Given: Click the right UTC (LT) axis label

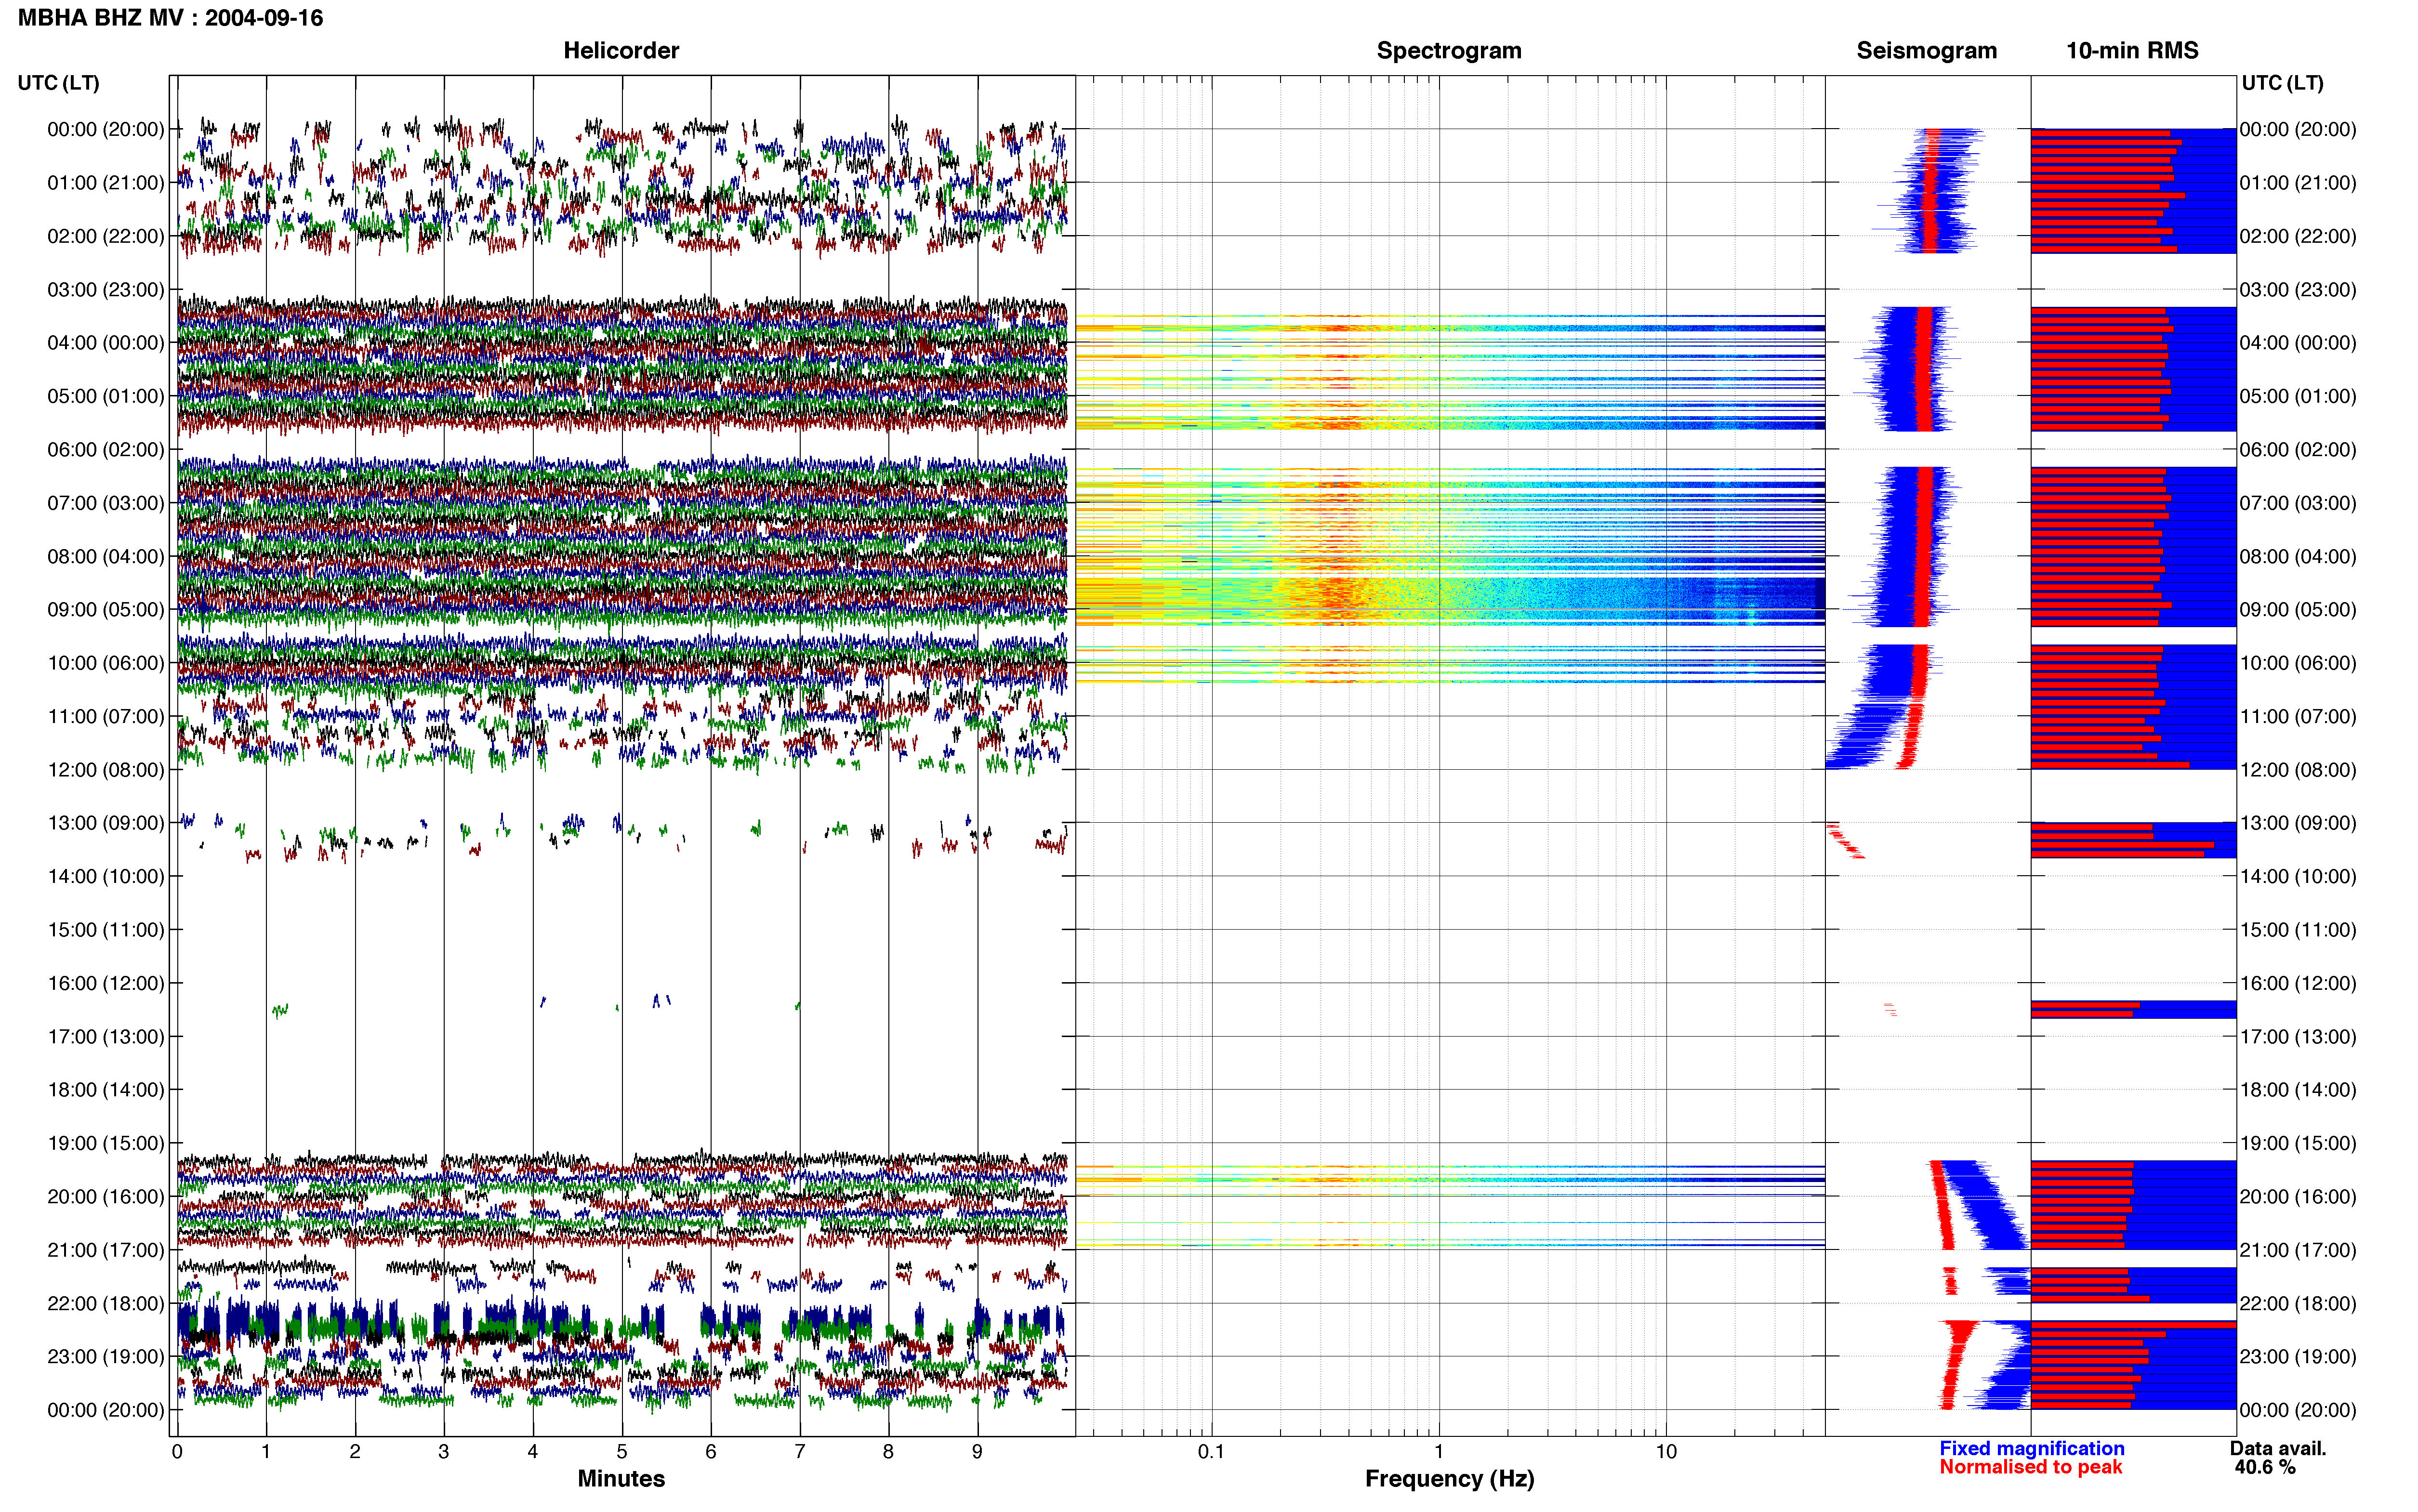Looking at the screenshot, I should pos(2282,83).
